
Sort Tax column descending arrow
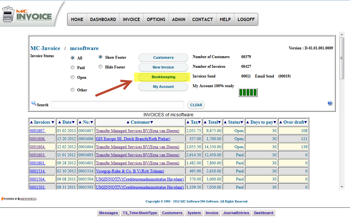[199, 122]
